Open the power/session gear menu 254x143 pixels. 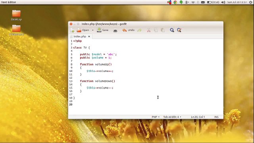click(x=250, y=2)
